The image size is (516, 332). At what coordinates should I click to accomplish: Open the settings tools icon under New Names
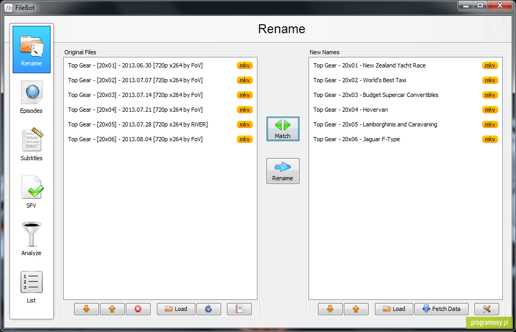coord(487,309)
